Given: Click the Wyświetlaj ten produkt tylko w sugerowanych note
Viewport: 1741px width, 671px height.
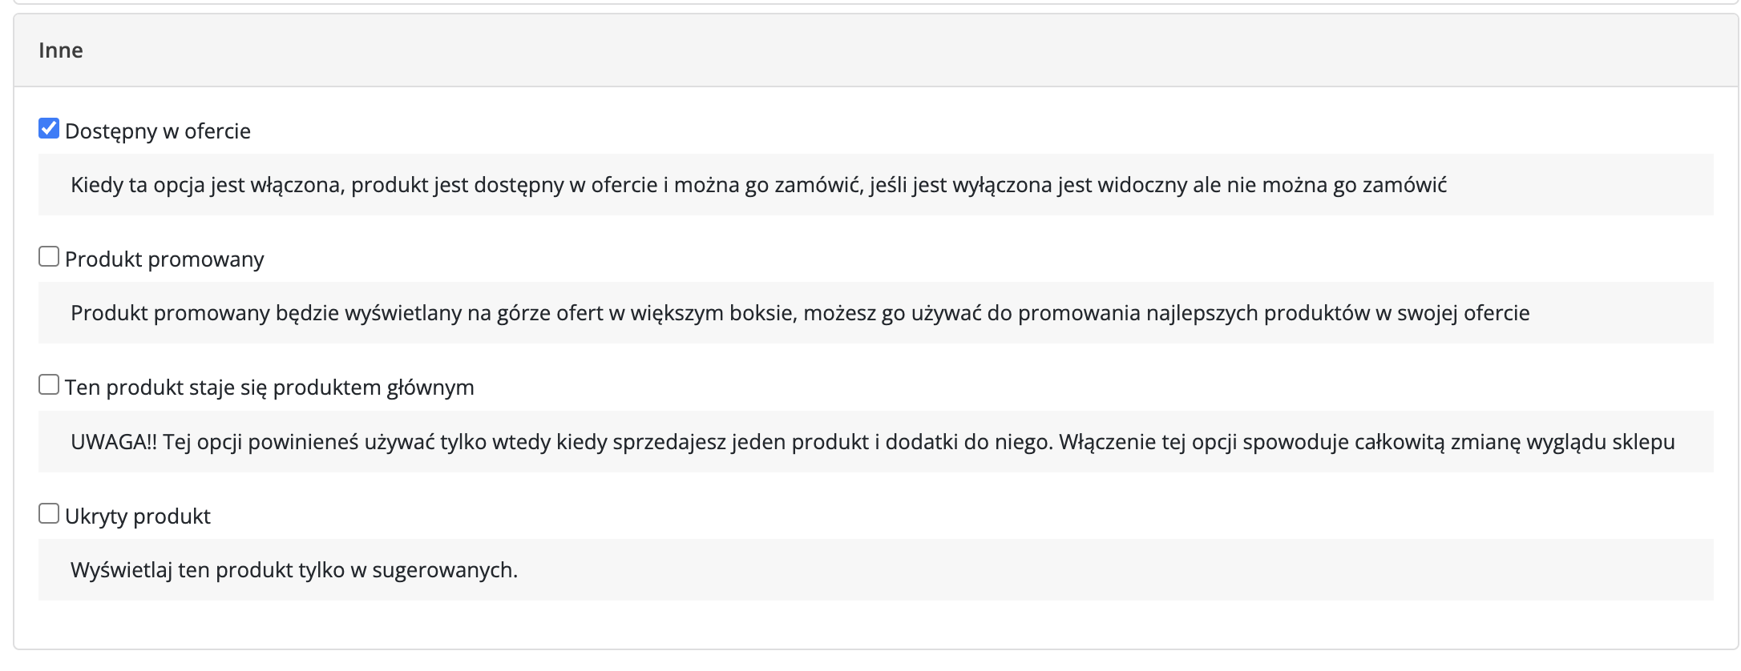Looking at the screenshot, I should point(294,570).
